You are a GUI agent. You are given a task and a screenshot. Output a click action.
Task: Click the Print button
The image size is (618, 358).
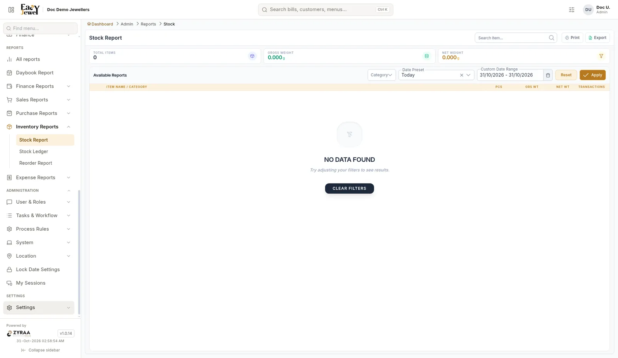[x=572, y=38]
